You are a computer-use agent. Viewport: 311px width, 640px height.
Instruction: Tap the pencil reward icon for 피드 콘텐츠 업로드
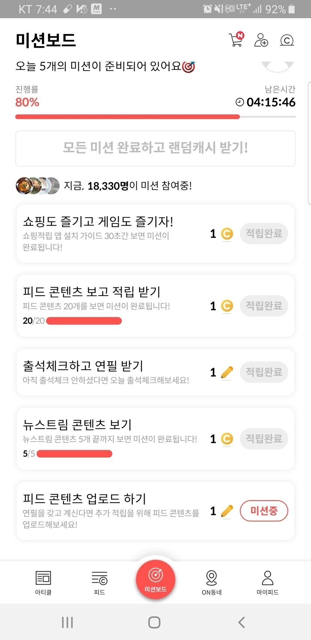click(227, 511)
